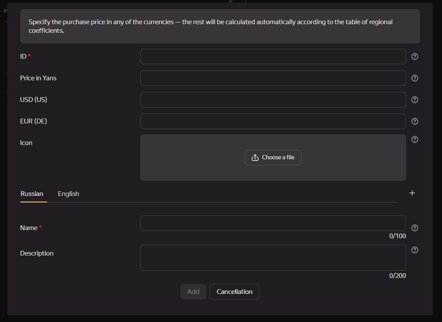Viewport: 442px width, 322px height.
Task: Focus the EUR (DE) price input
Action: (x=273, y=121)
